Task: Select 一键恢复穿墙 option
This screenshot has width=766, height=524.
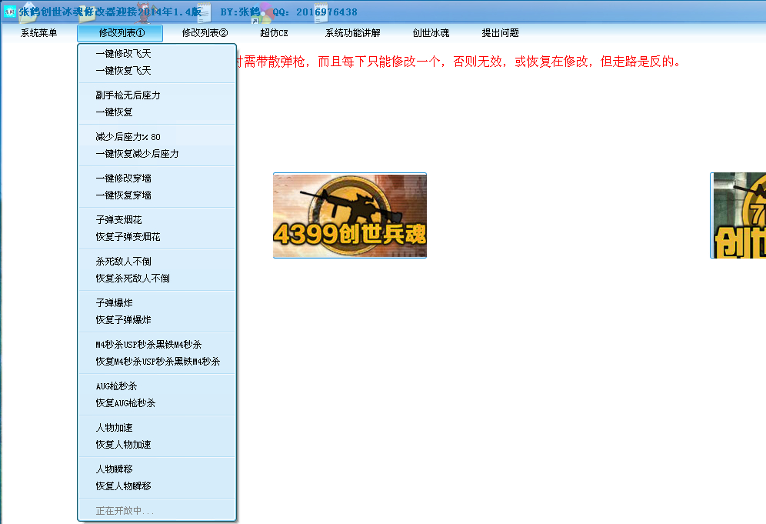Action: [158, 195]
